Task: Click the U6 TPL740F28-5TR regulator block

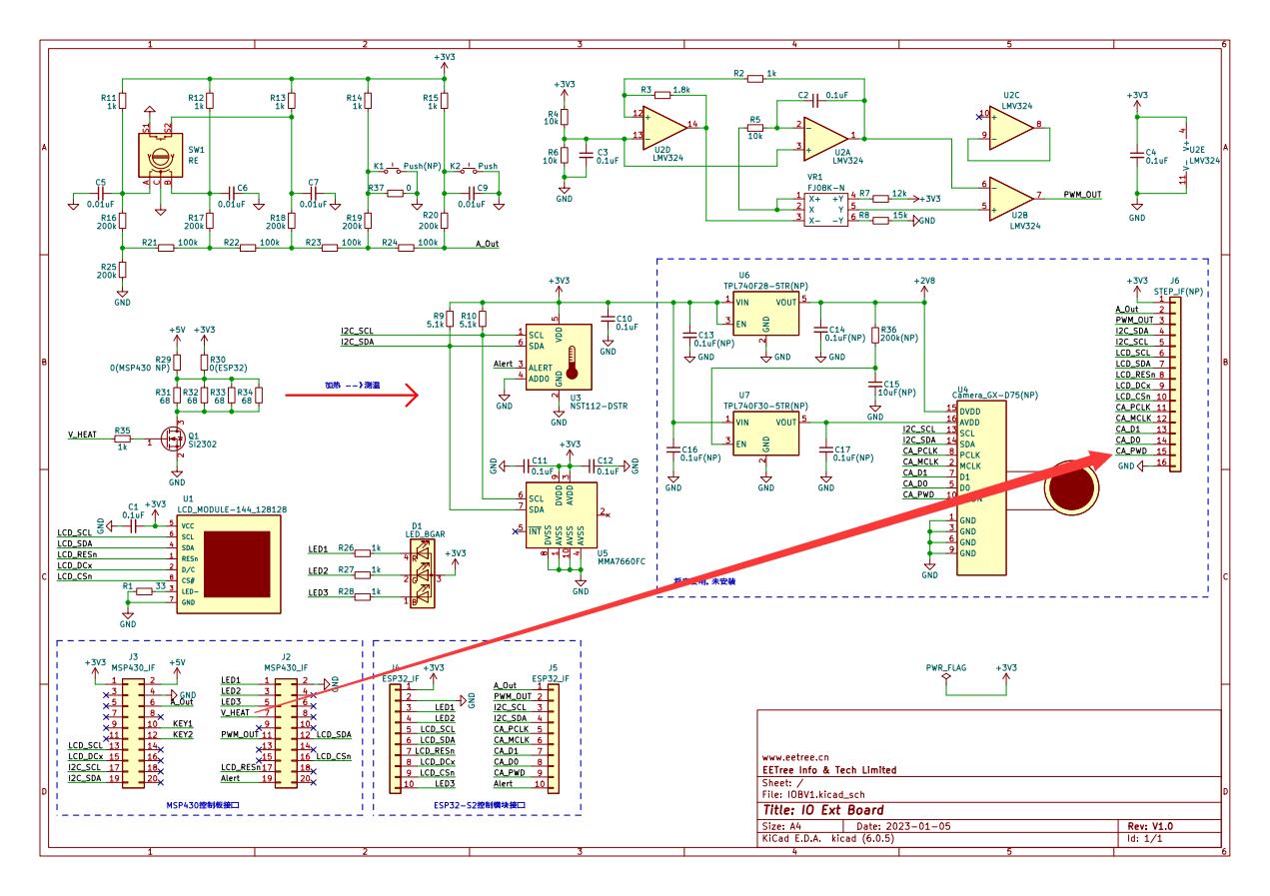Action: coord(765,314)
